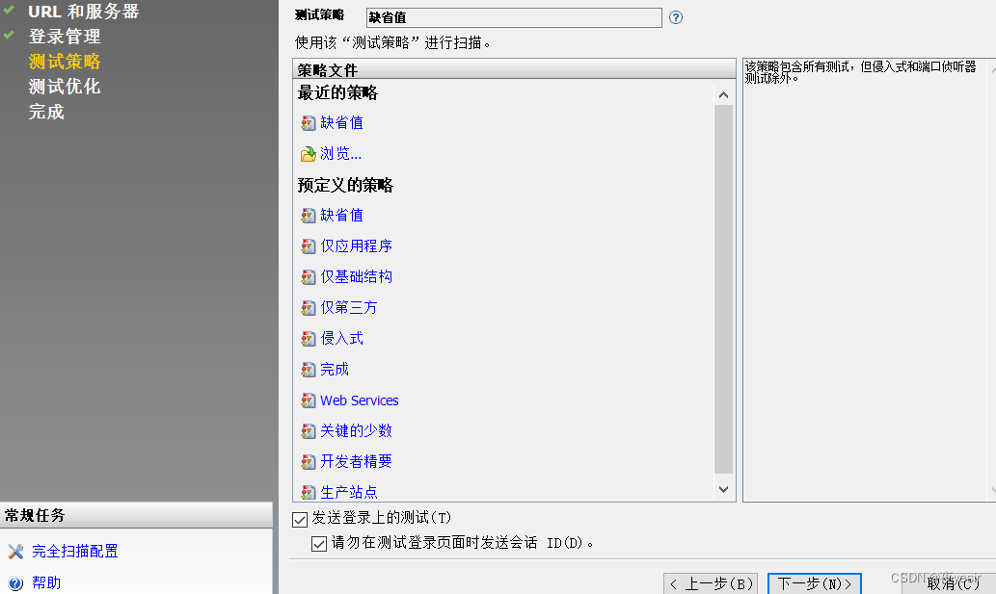Image resolution: width=996 pixels, height=594 pixels.
Task: Click the help icon beside 帮助
Action: [15, 582]
